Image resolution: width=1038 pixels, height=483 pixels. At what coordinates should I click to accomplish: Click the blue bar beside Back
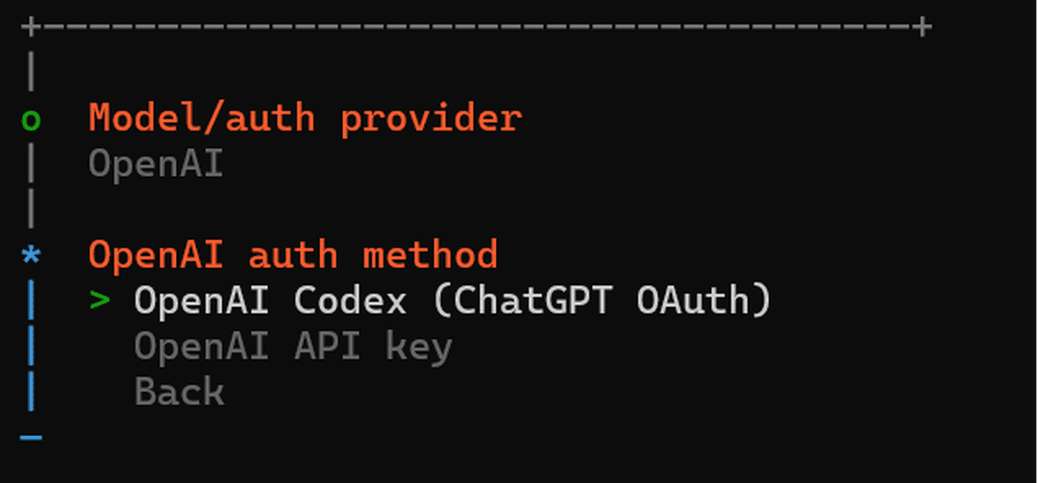tap(31, 392)
